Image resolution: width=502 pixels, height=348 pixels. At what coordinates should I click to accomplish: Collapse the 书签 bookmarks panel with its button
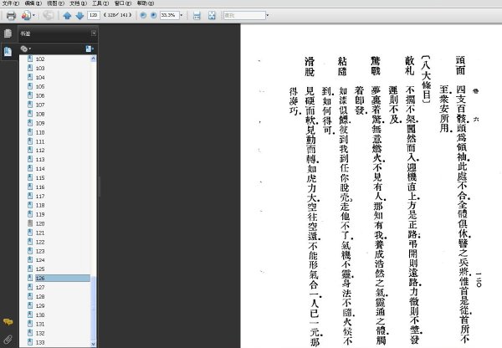point(94,33)
